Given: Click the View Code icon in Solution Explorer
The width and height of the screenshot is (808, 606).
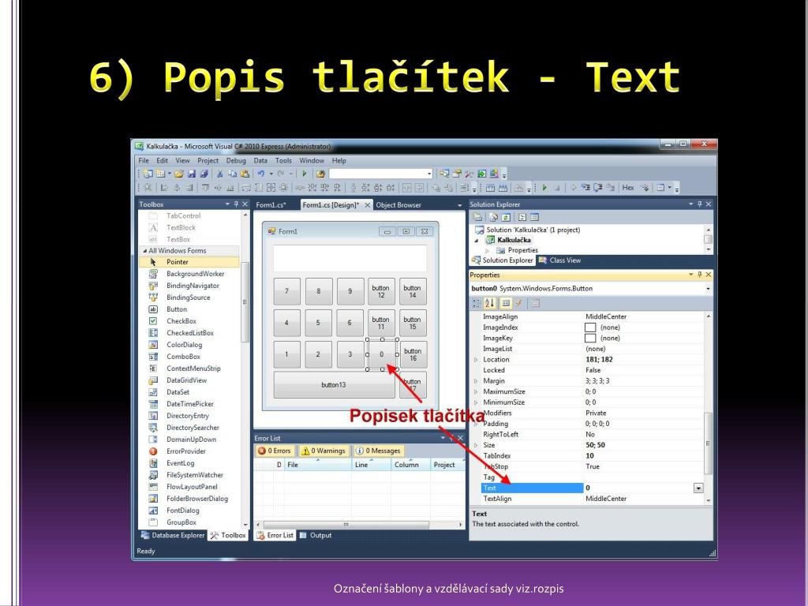Looking at the screenshot, I should tap(522, 217).
